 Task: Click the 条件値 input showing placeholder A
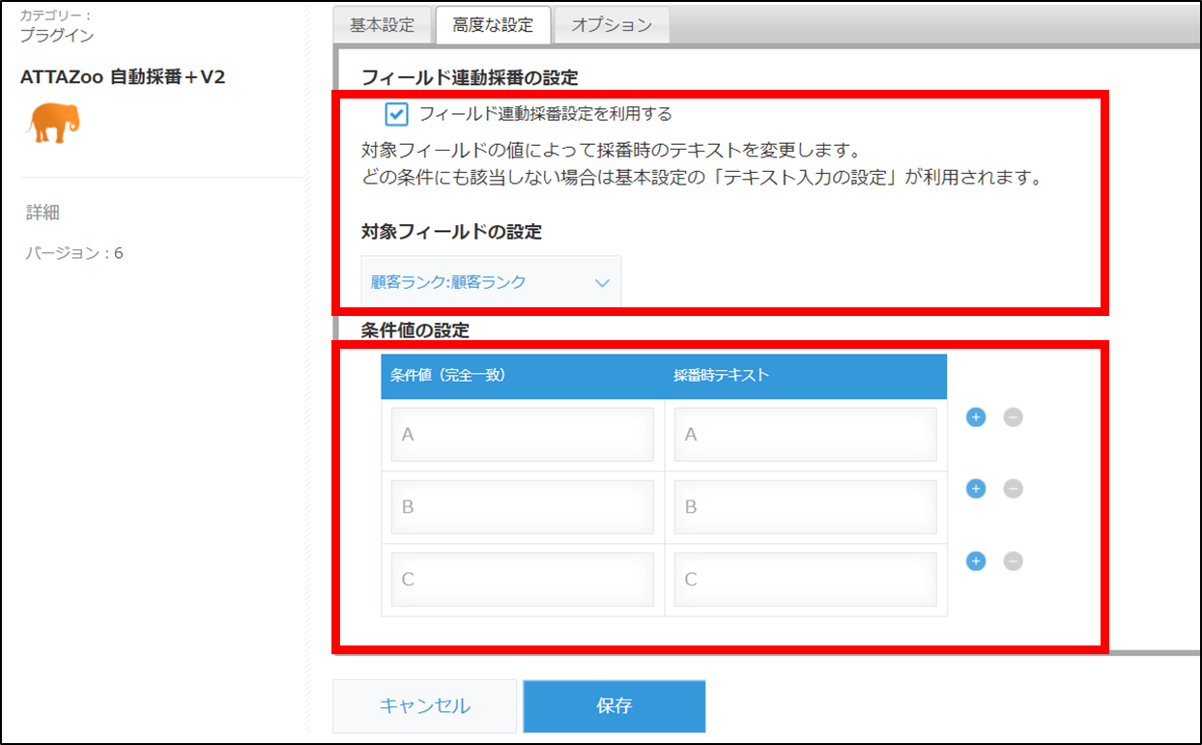(522, 434)
